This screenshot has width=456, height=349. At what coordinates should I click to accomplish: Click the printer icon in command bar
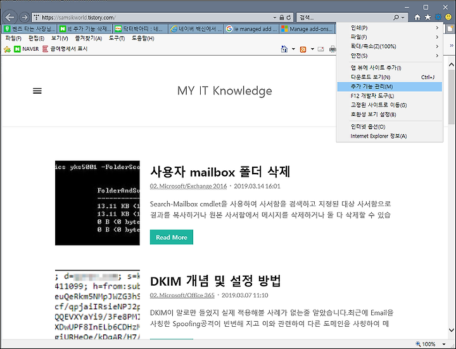[x=332, y=49]
